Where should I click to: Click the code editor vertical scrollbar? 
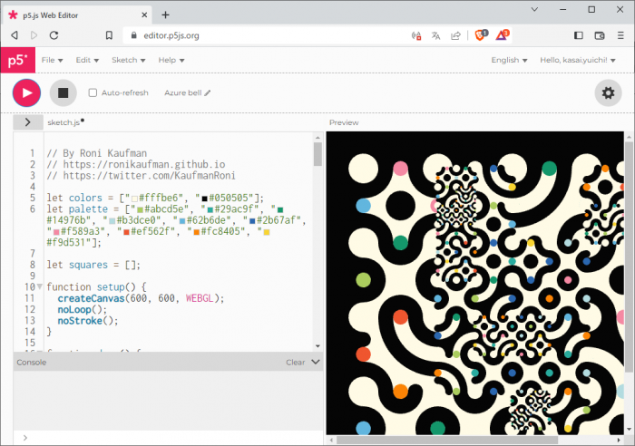(317, 154)
